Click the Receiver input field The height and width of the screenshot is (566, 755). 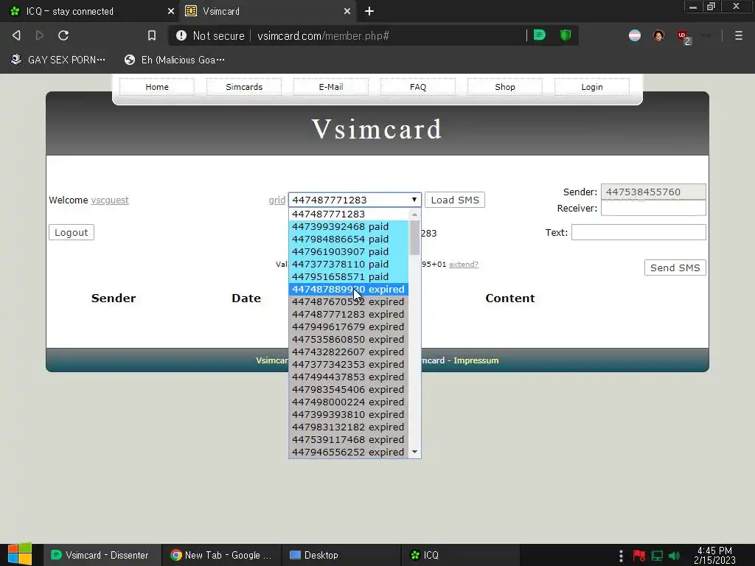(x=653, y=208)
